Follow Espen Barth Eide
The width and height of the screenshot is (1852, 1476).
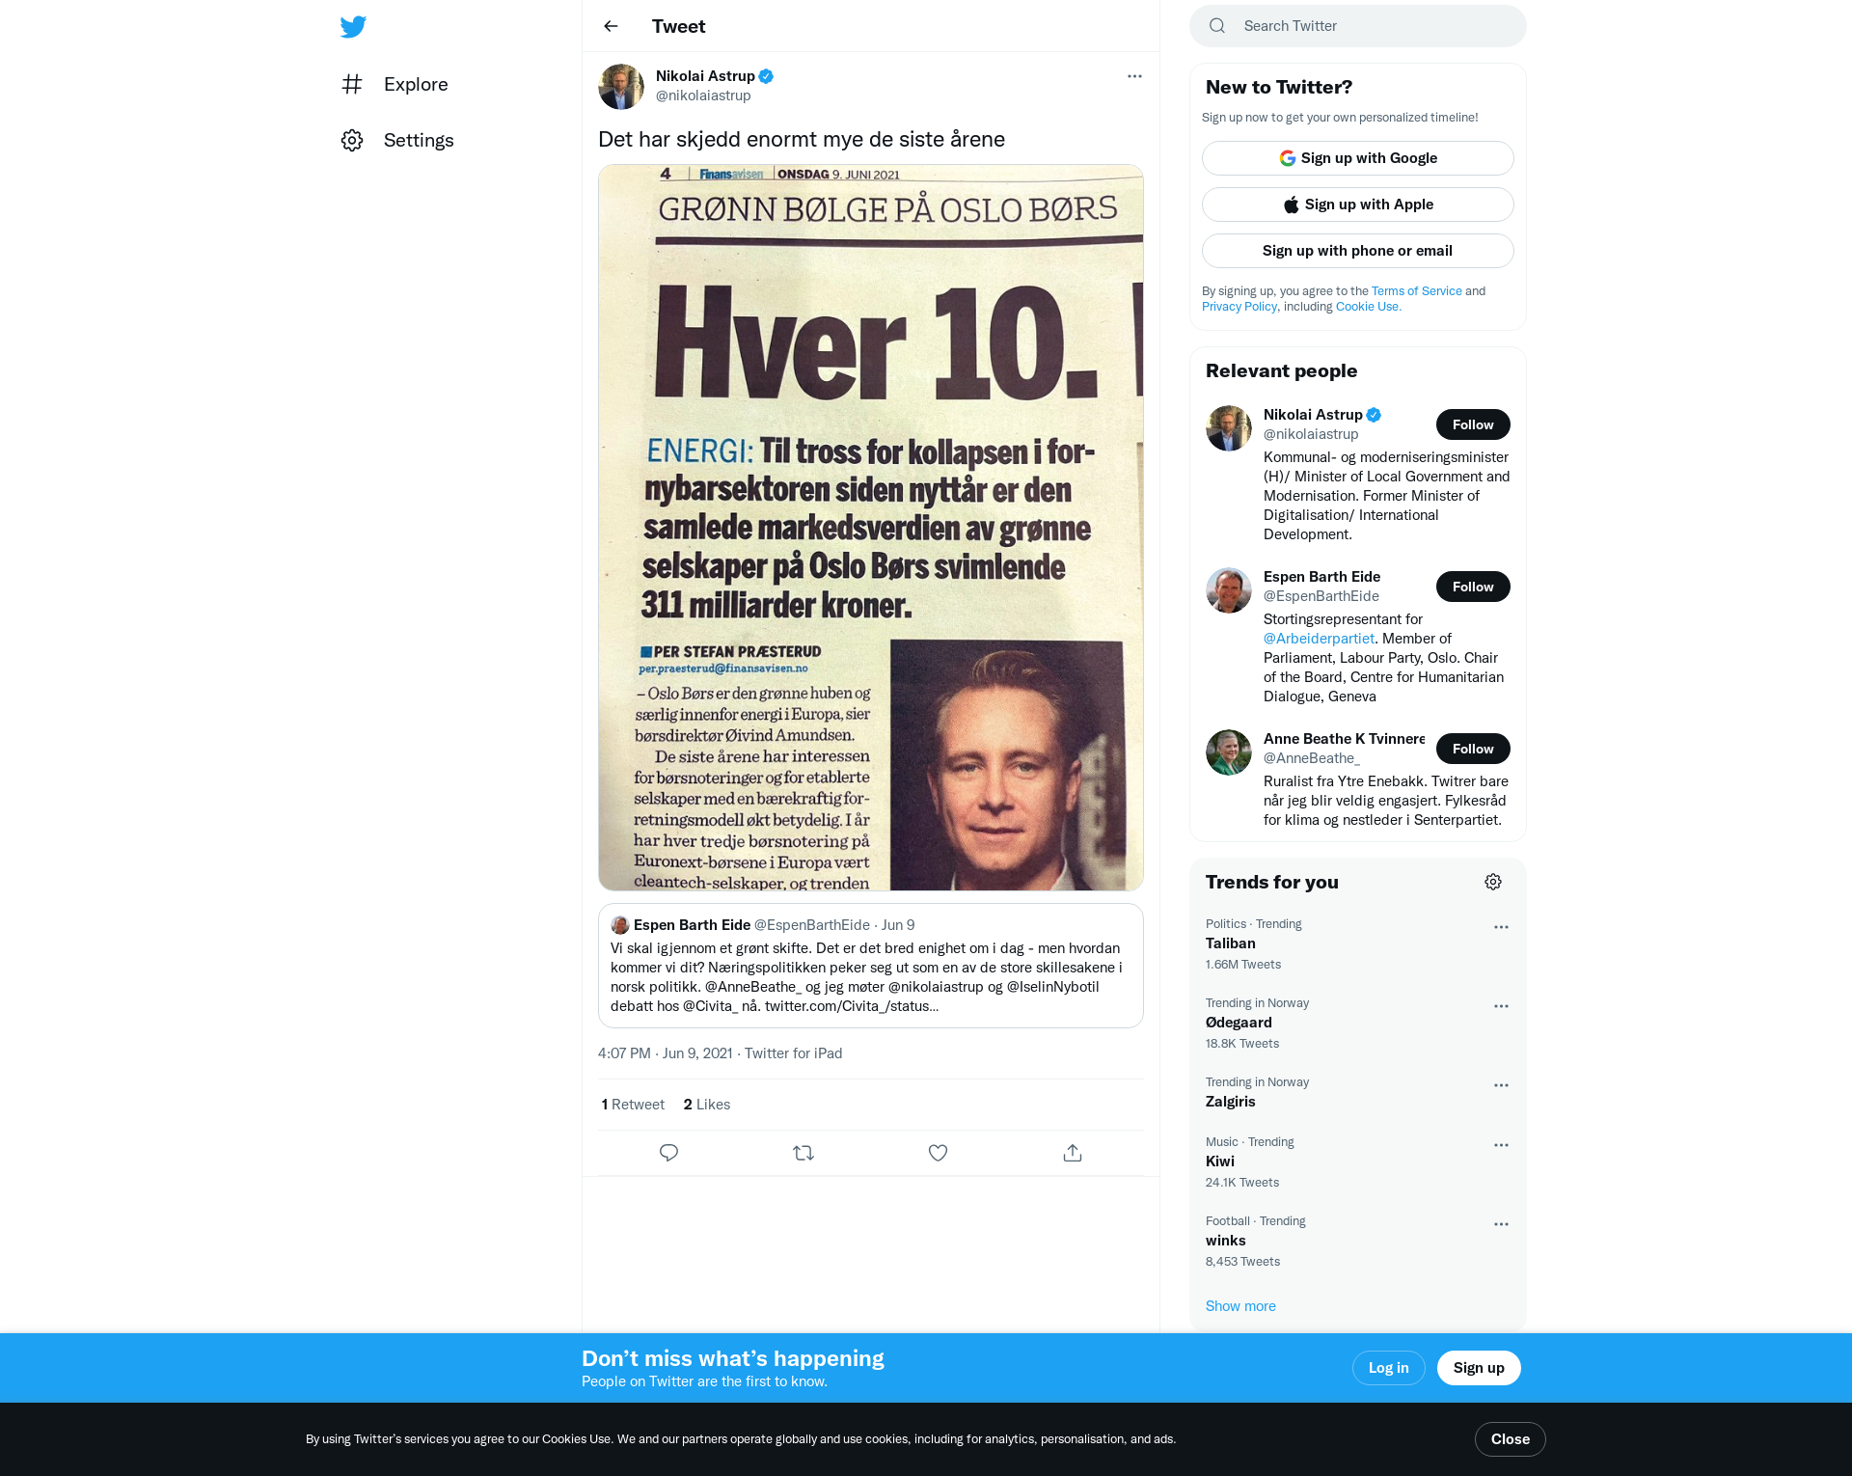[x=1473, y=587]
